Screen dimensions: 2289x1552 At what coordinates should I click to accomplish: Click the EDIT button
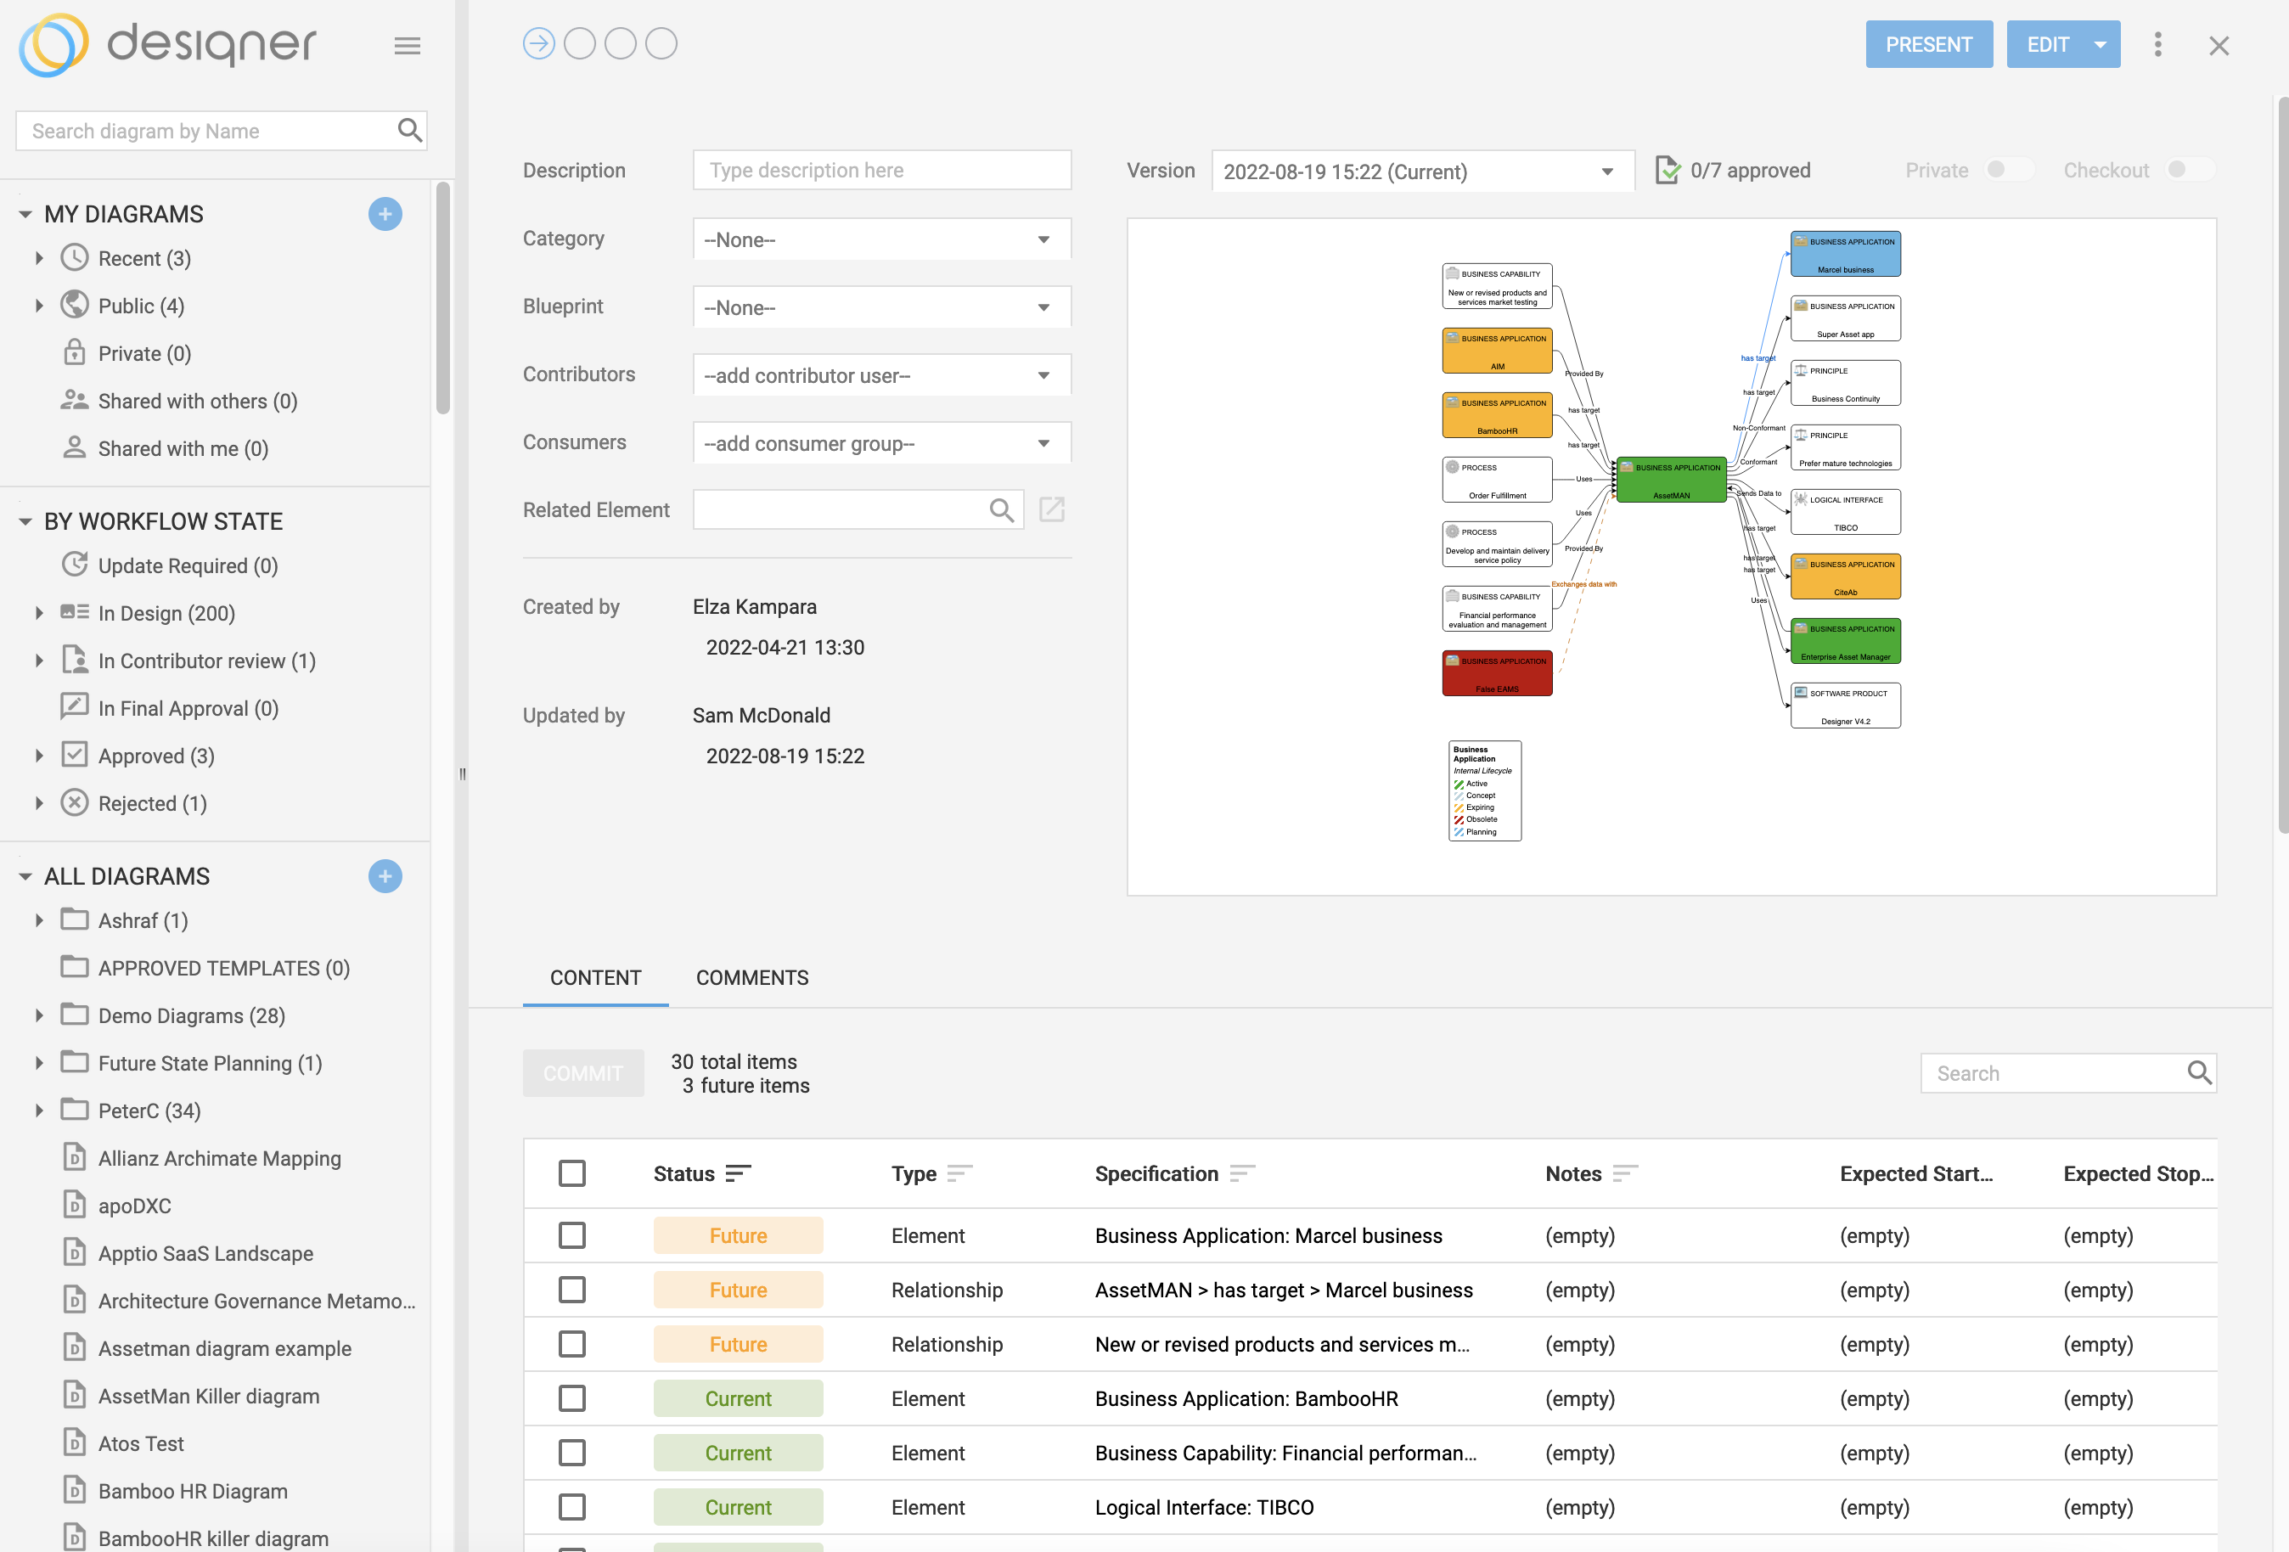click(x=2047, y=44)
